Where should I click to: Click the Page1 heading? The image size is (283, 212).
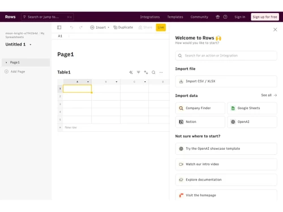click(66, 54)
